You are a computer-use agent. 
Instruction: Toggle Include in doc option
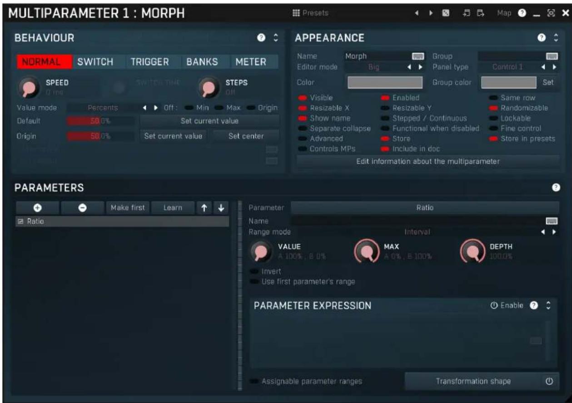click(410, 149)
